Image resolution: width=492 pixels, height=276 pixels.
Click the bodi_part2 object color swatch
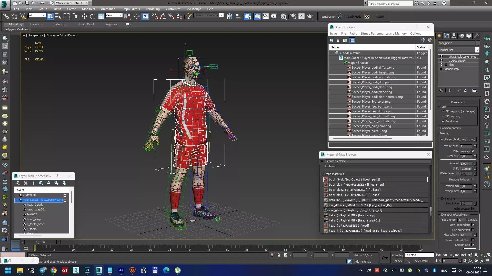click(x=478, y=43)
